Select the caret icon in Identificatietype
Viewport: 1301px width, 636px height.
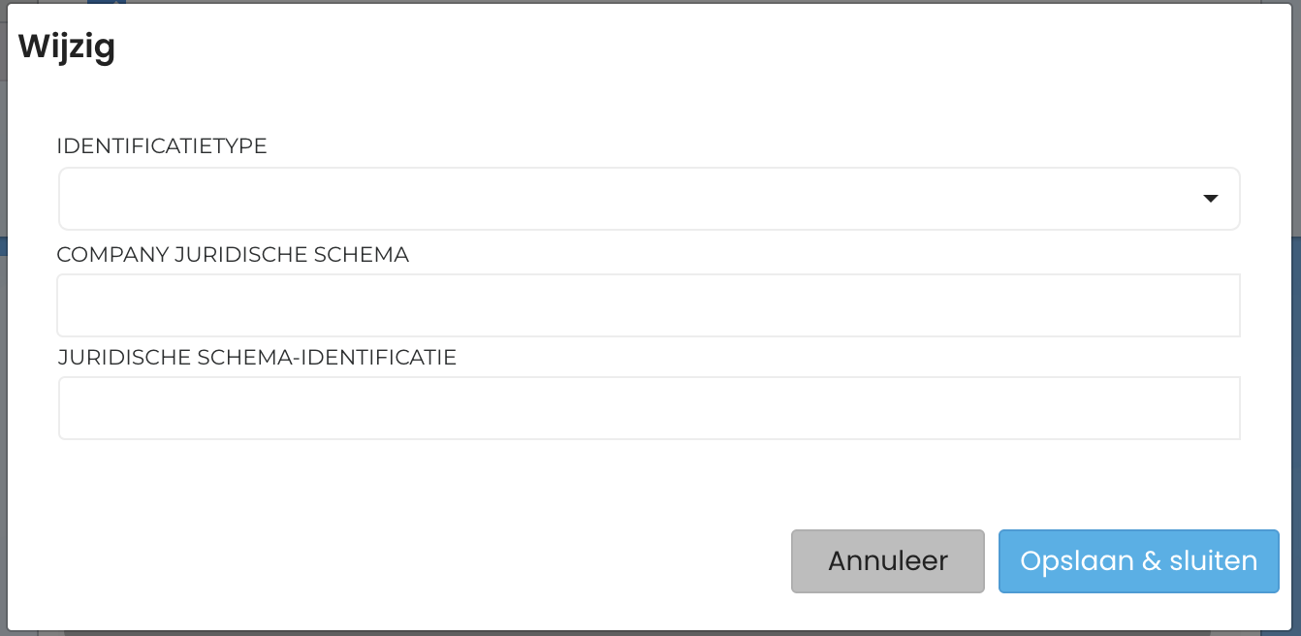click(x=1210, y=199)
